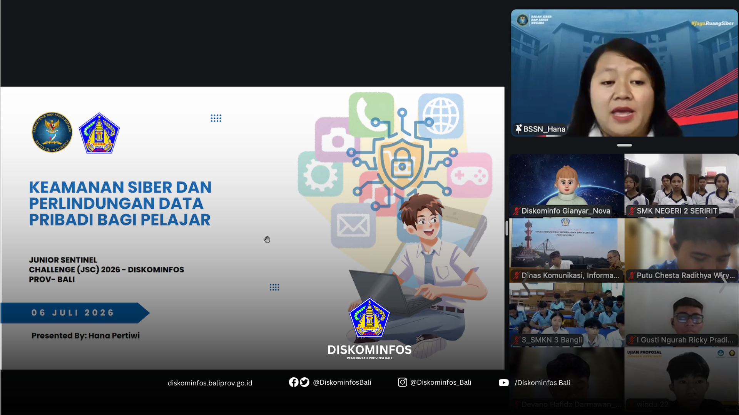Open the diskominfos.baliprov.go.id link
The image size is (739, 415).
pos(210,383)
